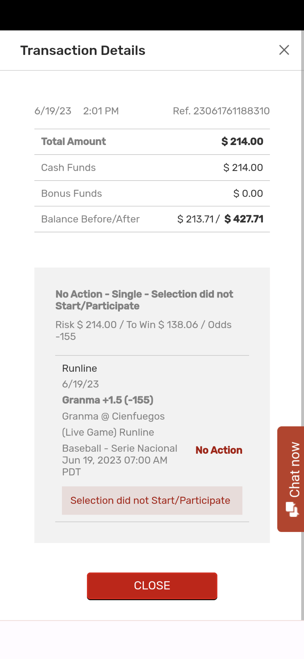Click the Total Amount row label
Screen dimensions: 304x659
[74, 142]
